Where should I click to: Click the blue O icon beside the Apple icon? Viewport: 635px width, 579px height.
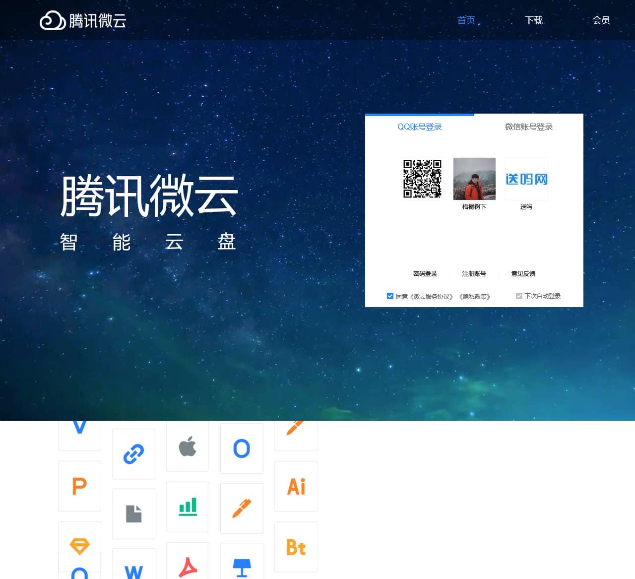pos(242,449)
